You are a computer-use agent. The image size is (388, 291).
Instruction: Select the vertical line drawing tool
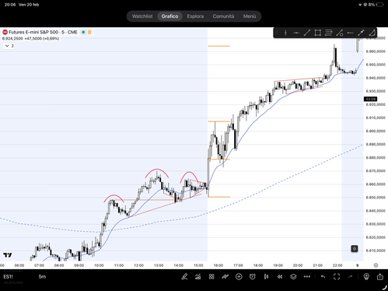point(285,33)
